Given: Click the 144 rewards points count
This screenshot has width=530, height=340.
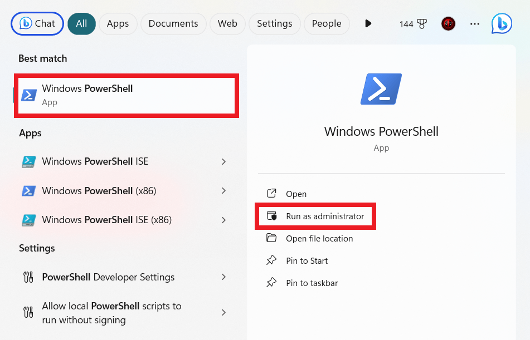Looking at the screenshot, I should pyautogui.click(x=406, y=24).
